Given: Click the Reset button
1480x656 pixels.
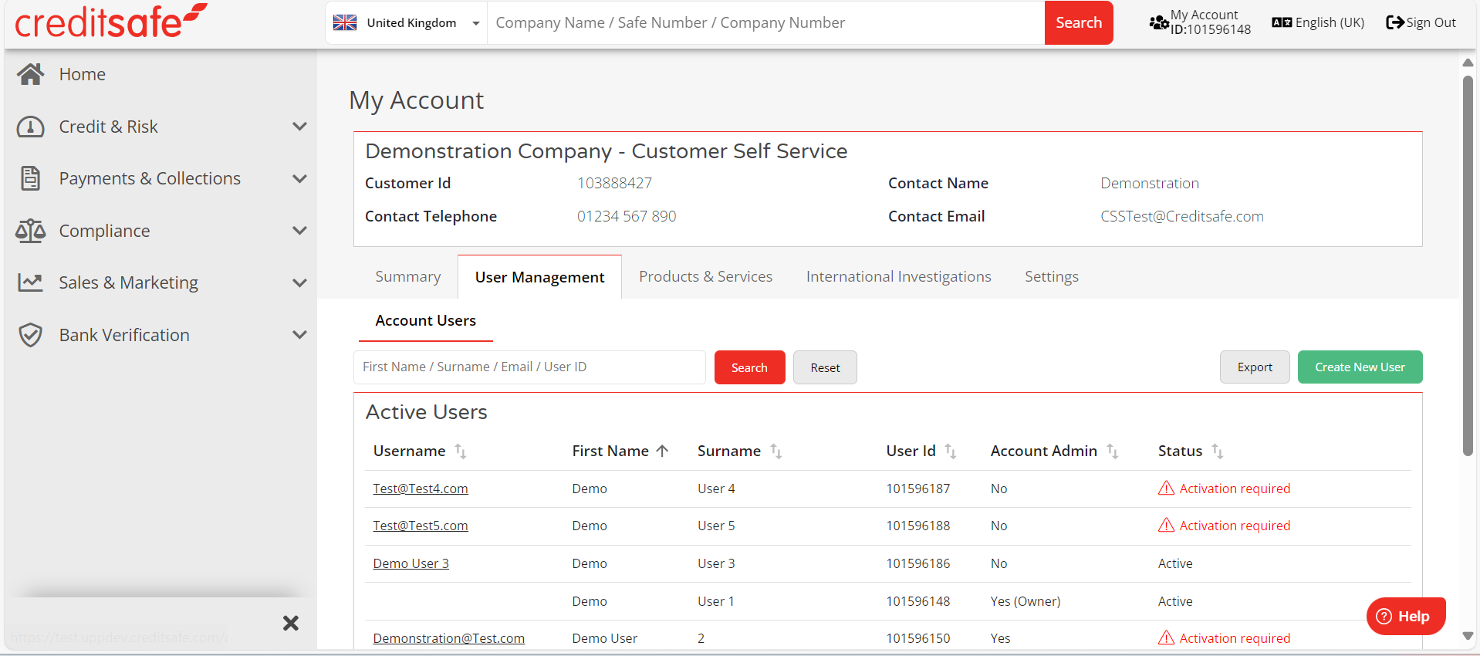Looking at the screenshot, I should coord(825,367).
